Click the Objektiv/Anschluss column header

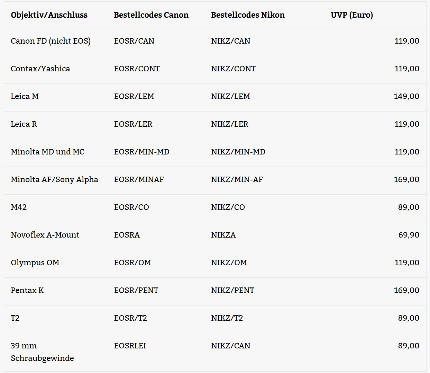49,15
